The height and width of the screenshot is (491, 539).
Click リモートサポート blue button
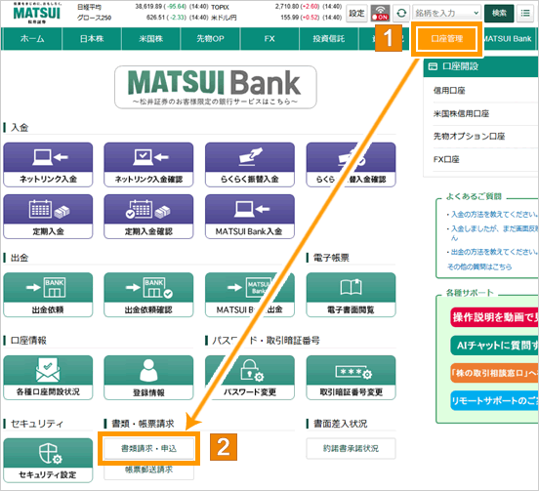[494, 400]
